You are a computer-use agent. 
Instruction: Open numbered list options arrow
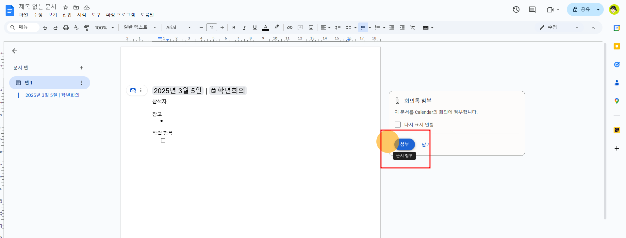click(384, 28)
